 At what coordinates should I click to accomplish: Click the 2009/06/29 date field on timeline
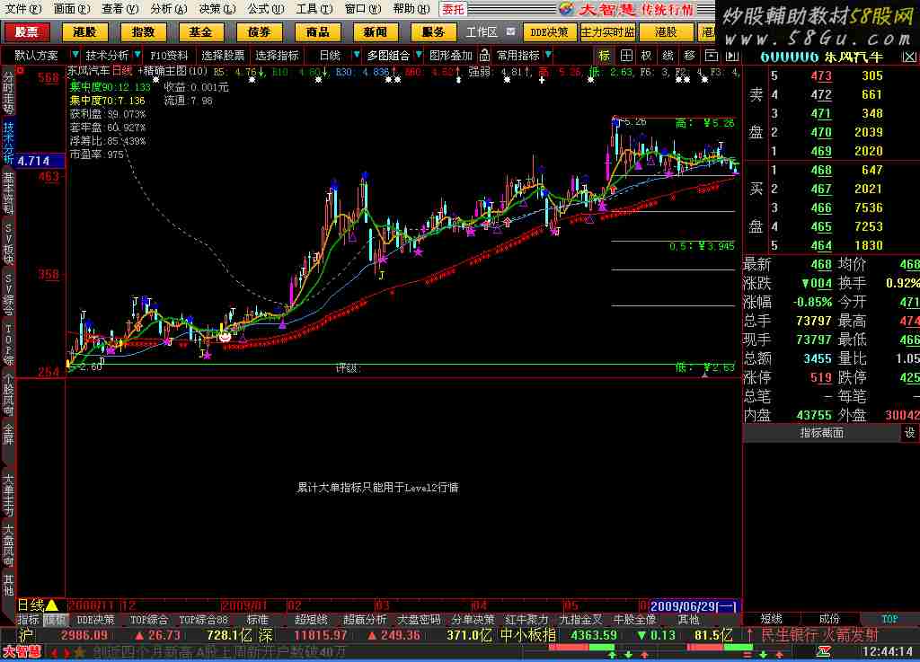click(x=693, y=605)
